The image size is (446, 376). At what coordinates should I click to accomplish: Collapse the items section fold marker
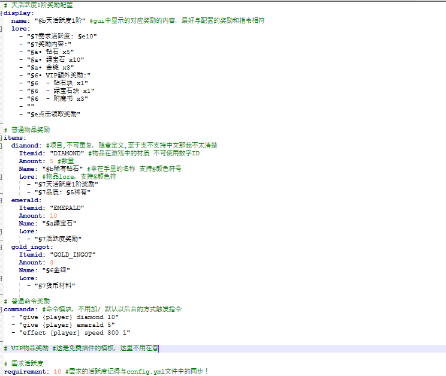(x=2, y=137)
